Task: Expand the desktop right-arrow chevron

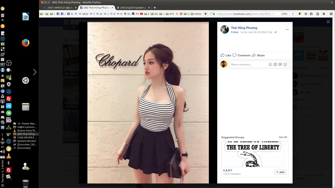Action: pos(35,72)
